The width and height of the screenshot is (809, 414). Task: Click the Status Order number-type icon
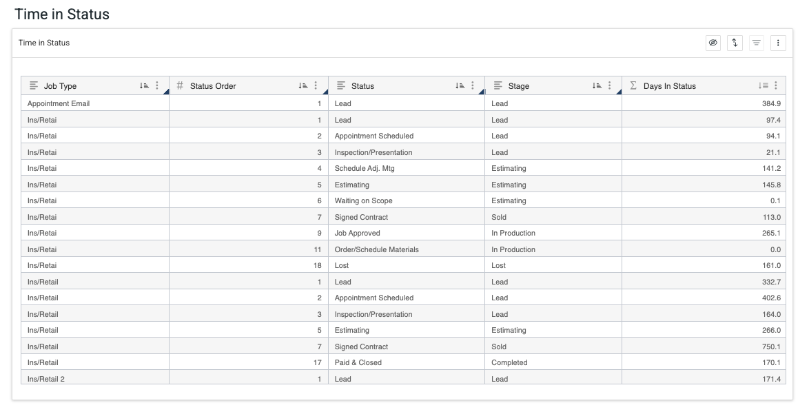[x=180, y=85]
